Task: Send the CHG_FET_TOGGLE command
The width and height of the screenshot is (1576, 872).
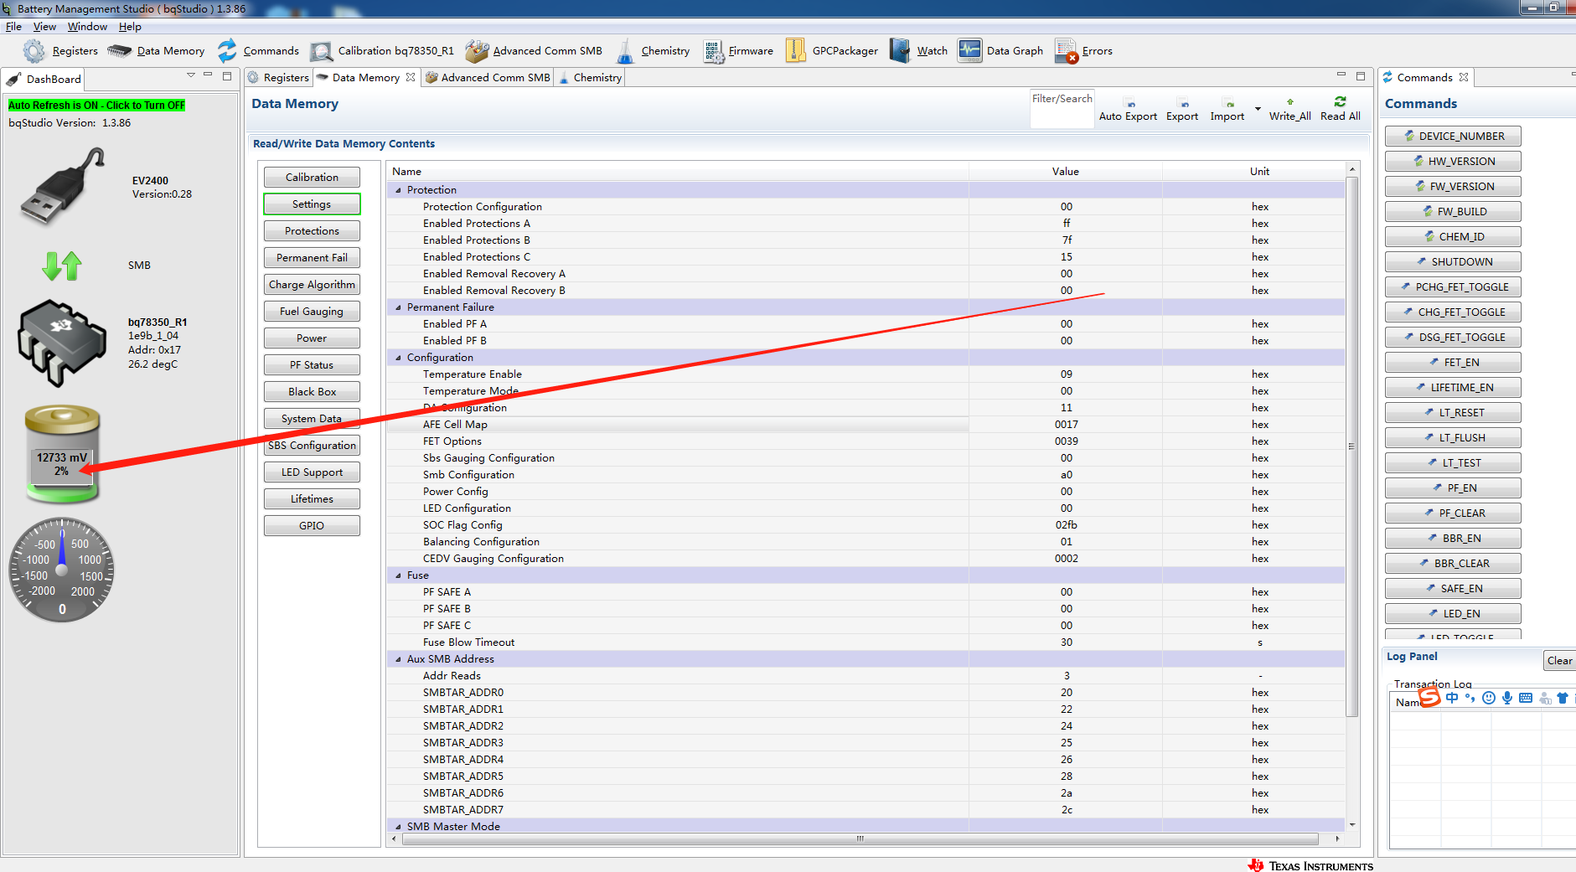Action: (x=1453, y=312)
